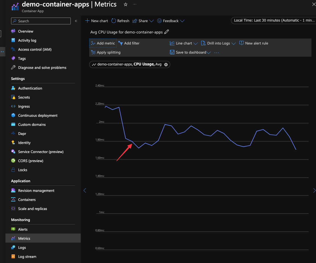316x263 pixels.
Task: Collapse the search sidebar with double chevron
Action: tap(76, 21)
